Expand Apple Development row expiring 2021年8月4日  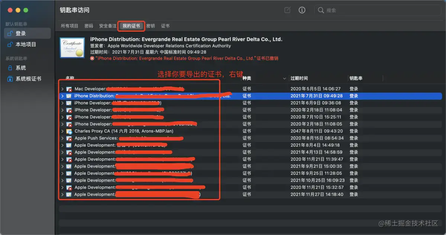click(x=62, y=145)
